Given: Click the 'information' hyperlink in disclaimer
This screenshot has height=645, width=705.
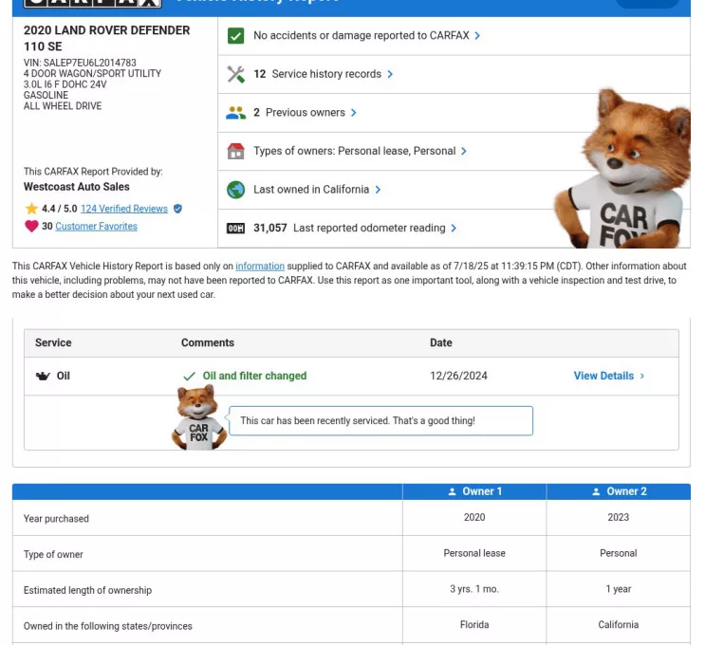Looking at the screenshot, I should click(x=259, y=267).
